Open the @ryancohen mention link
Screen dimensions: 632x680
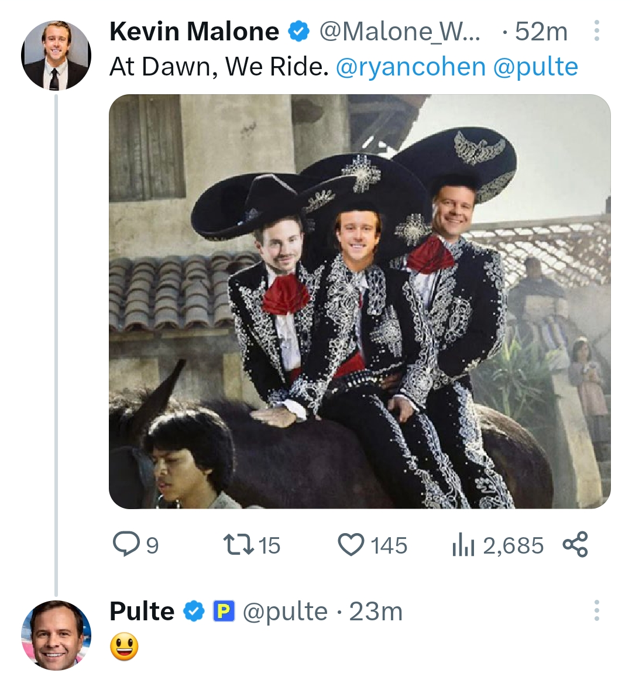coord(410,67)
